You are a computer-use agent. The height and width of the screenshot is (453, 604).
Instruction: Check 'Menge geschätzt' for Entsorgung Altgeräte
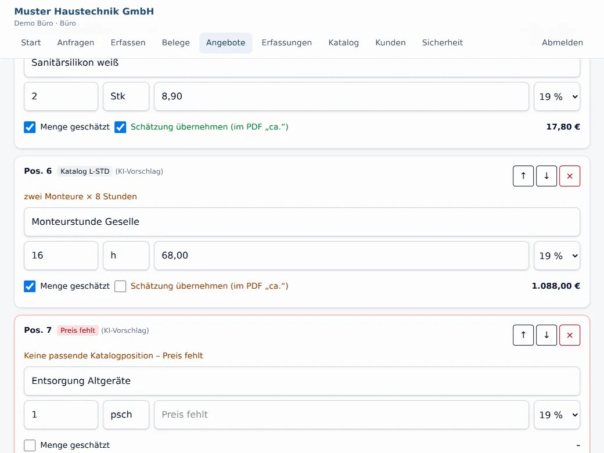click(30, 445)
